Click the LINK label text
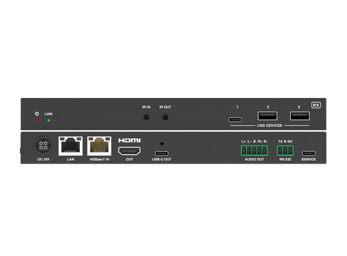This screenshot has width=347, height=256. tap(48, 114)
